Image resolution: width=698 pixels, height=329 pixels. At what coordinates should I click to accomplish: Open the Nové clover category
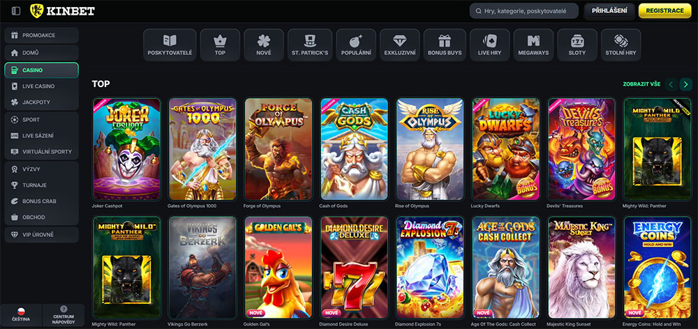click(x=264, y=45)
